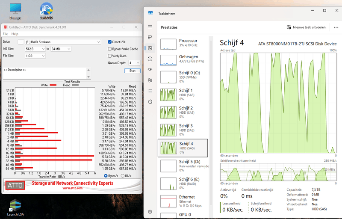Click the 512 B write result 5.79 MB/s
The image size is (342, 219).
tap(109, 90)
